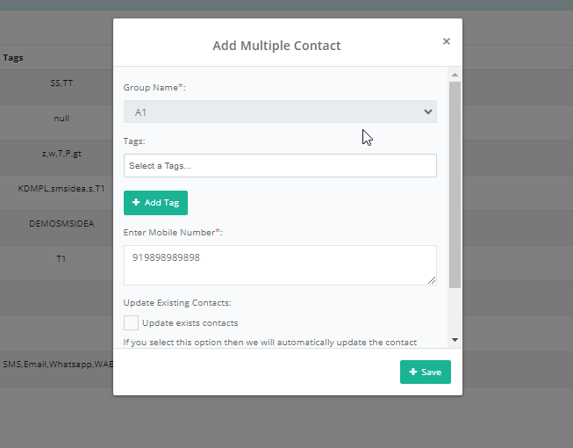Click the modal's vertical scrollbar thumb

pos(454,184)
